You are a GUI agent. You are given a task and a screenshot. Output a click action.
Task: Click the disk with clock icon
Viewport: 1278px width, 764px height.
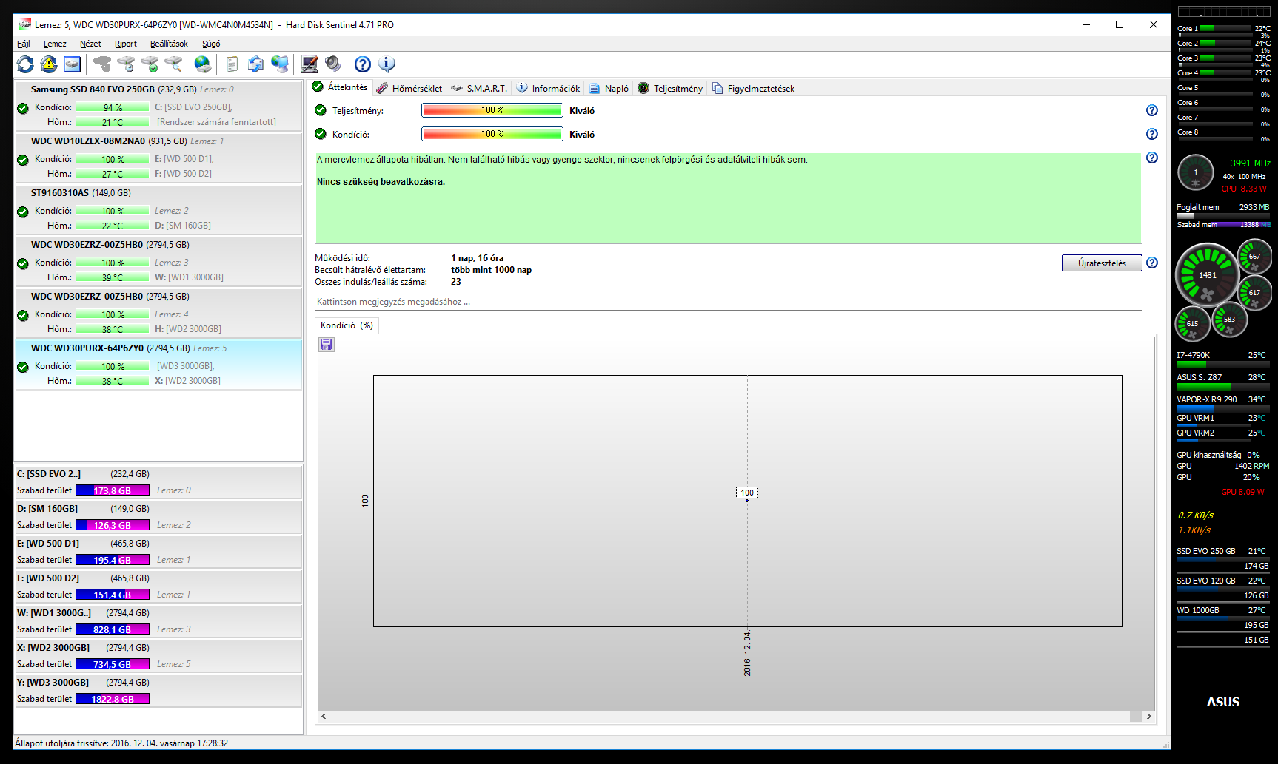click(126, 64)
